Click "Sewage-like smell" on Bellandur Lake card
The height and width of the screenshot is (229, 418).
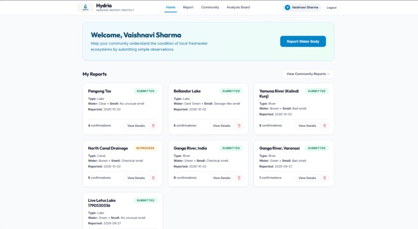click(227, 103)
